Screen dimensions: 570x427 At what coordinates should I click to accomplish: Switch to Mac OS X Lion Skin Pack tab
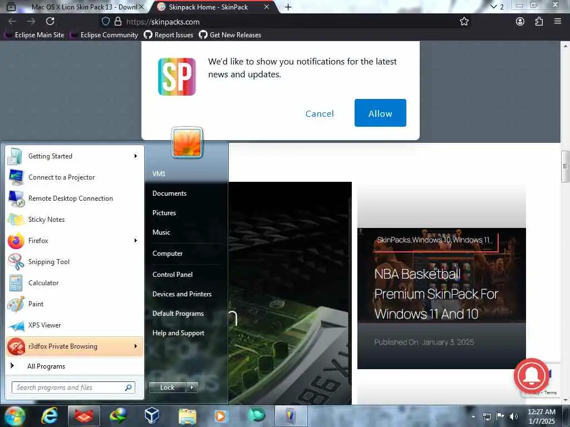[x=83, y=7]
